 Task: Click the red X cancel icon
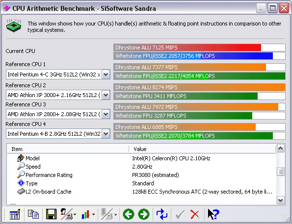[195, 214]
